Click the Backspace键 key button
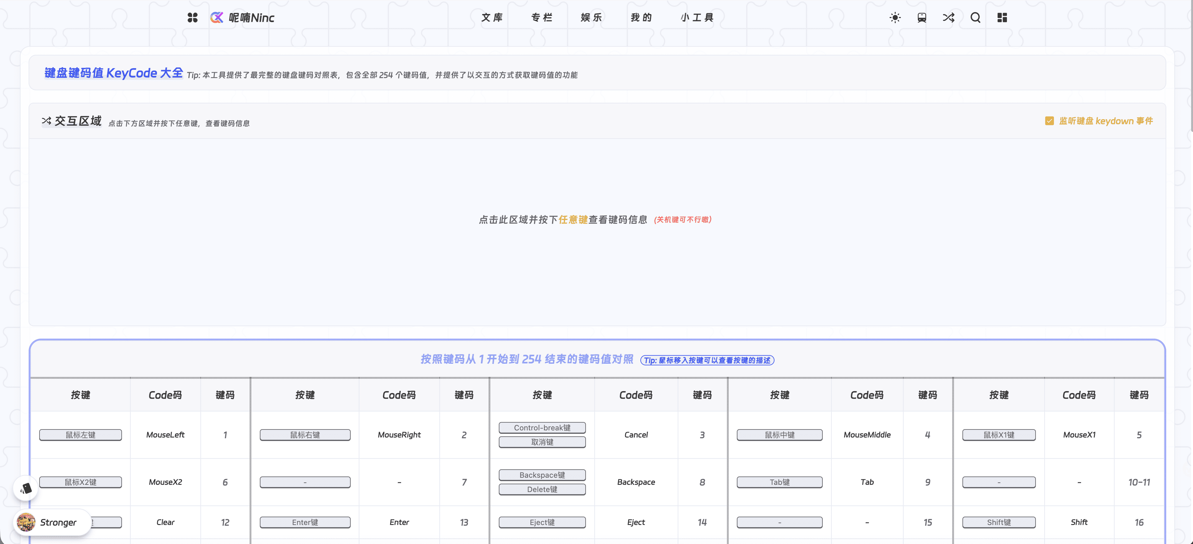Image resolution: width=1193 pixels, height=544 pixels. [x=542, y=475]
